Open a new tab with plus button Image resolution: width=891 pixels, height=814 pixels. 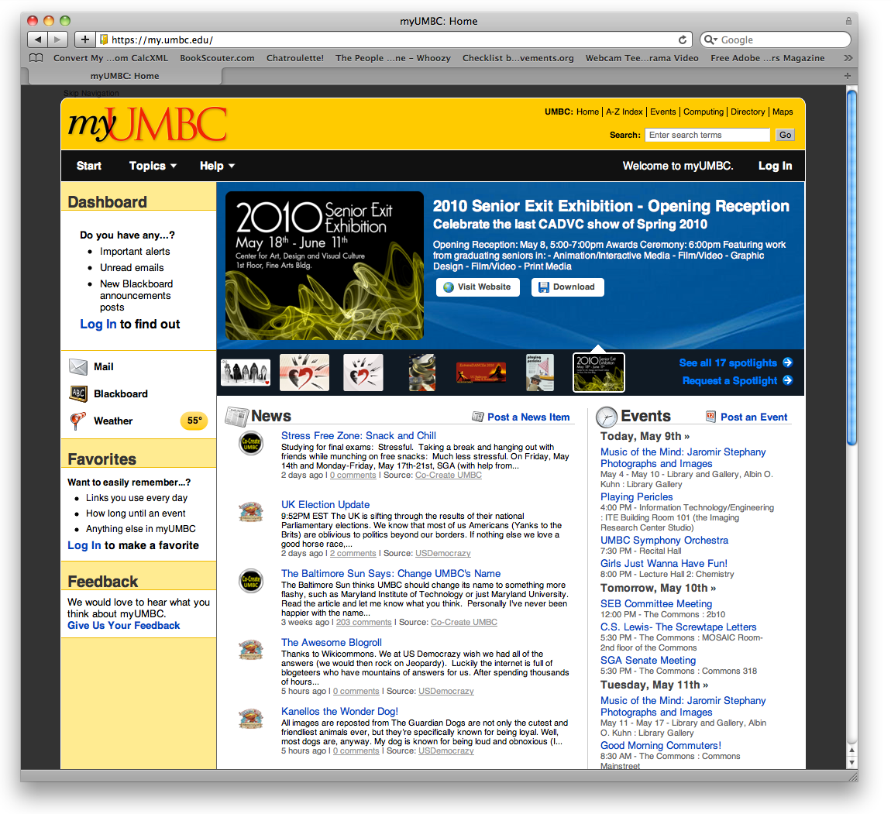click(848, 76)
